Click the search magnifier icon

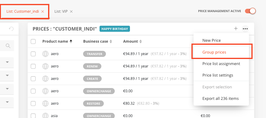8,46
